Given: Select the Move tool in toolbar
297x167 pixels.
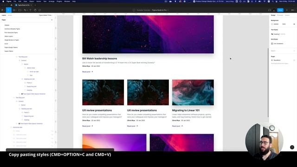Looking at the screenshot, I should 8,10.
